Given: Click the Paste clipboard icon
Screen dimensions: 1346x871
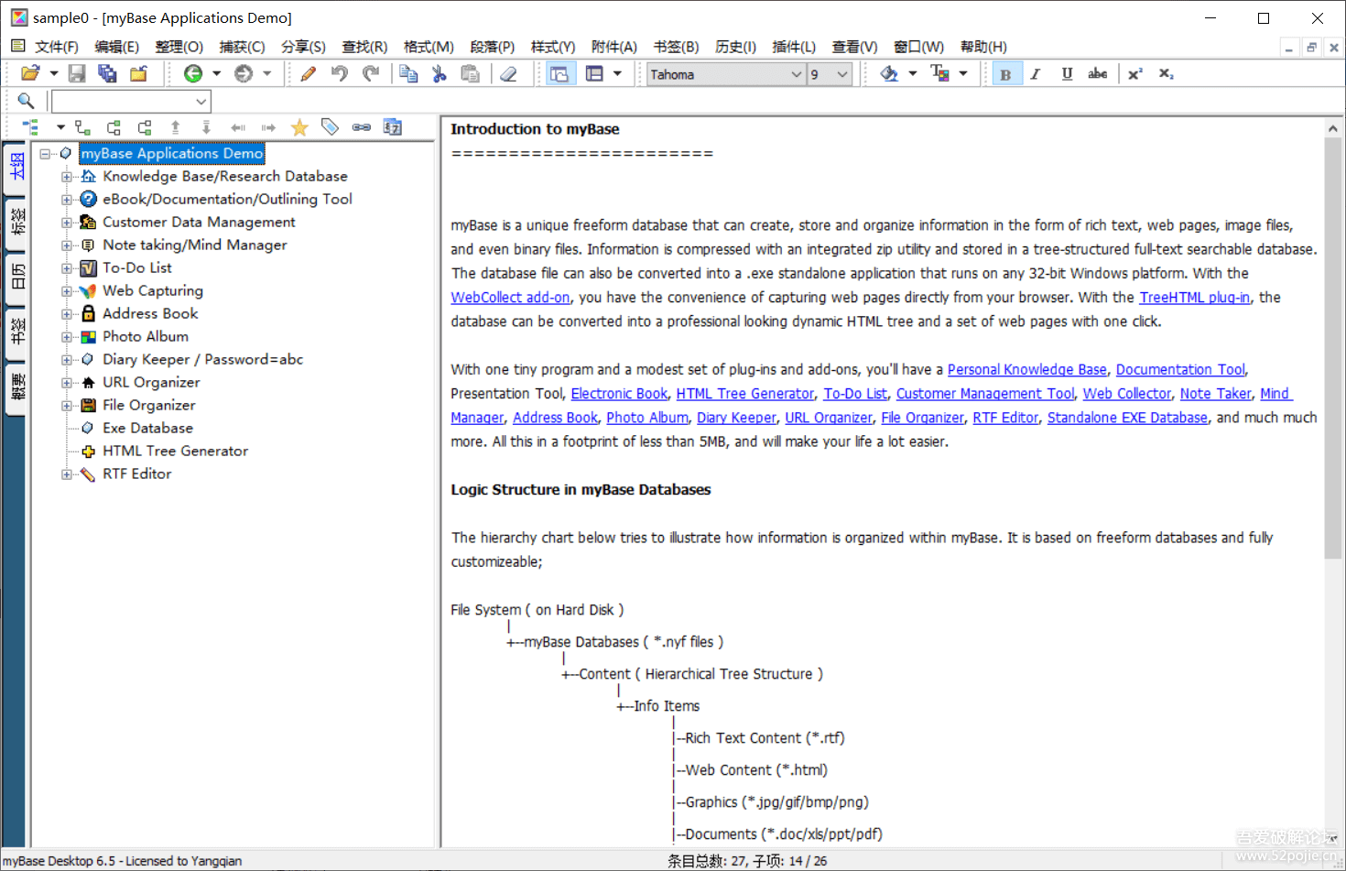Looking at the screenshot, I should (471, 74).
